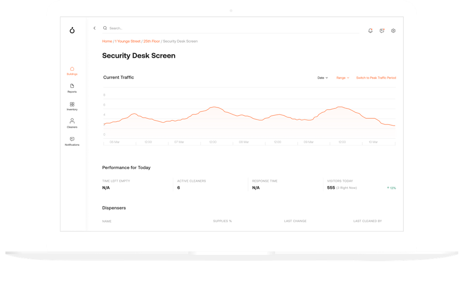The height and width of the screenshot is (286, 465).
Task: Open the messages chat icon
Action: [382, 31]
